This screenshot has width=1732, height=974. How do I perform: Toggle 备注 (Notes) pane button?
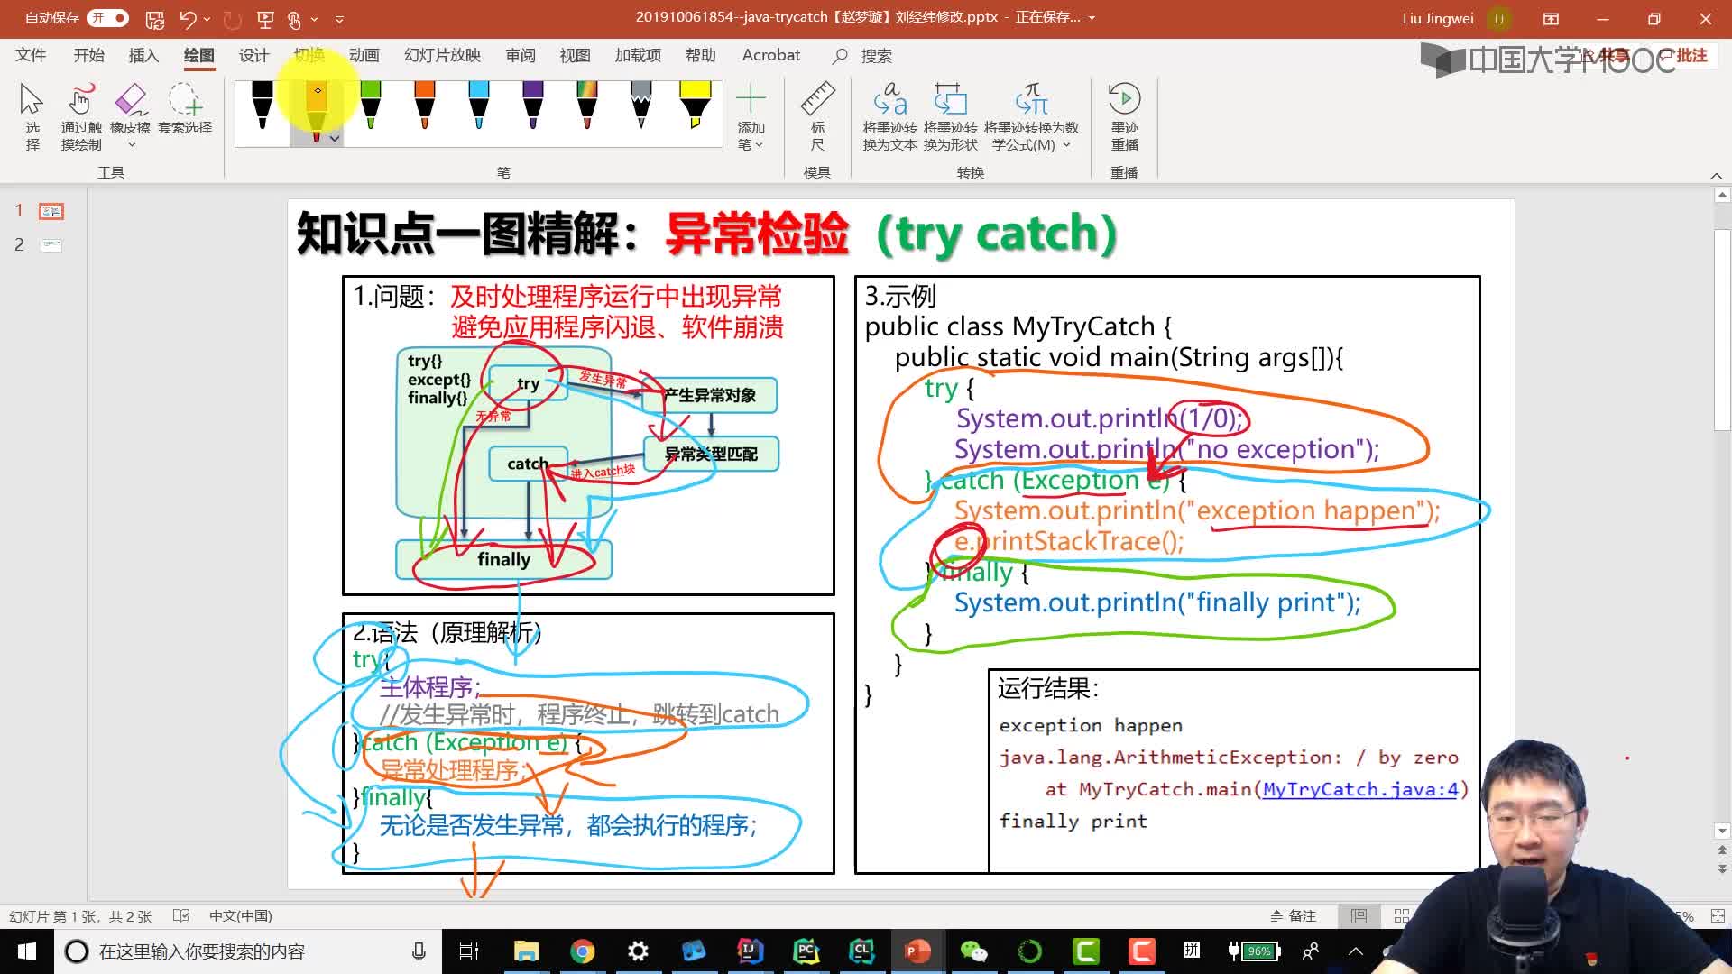1293,916
